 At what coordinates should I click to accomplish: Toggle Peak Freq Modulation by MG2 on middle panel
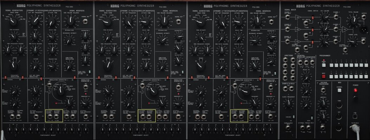pyautogui.click(x=182, y=72)
